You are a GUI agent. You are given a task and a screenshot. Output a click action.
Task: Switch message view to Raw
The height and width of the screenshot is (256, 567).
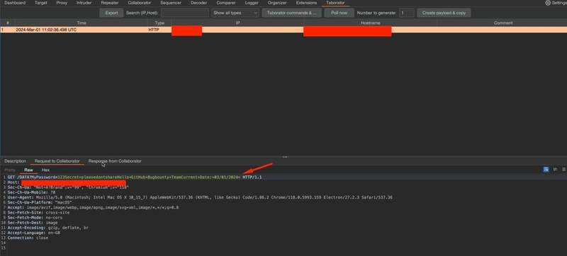click(28, 170)
